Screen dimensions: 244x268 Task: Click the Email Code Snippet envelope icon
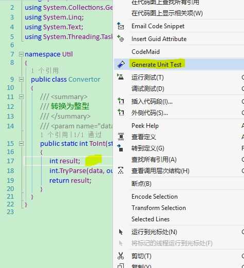(121, 26)
